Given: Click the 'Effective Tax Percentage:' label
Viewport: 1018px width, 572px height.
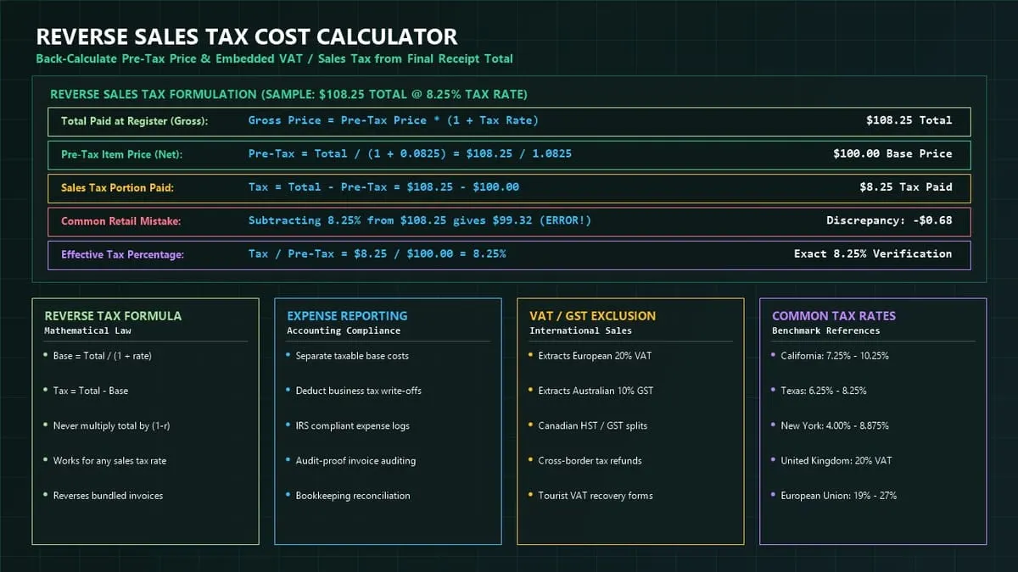Looking at the screenshot, I should [122, 253].
